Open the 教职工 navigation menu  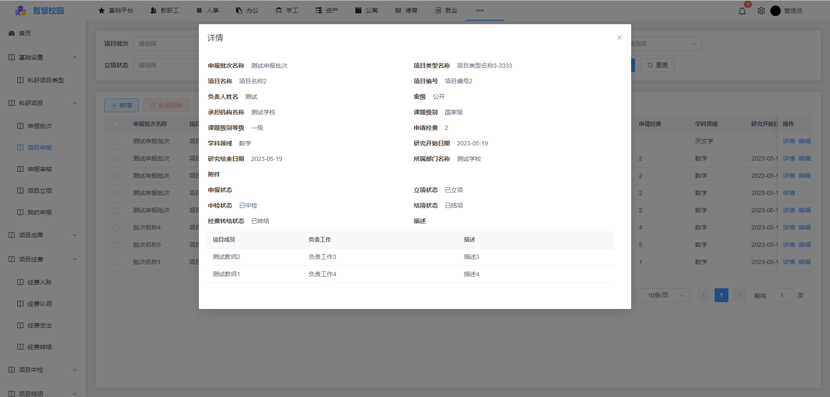pos(165,10)
